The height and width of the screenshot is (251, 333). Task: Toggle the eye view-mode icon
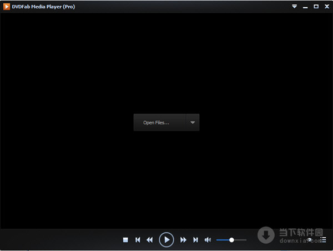(x=310, y=239)
